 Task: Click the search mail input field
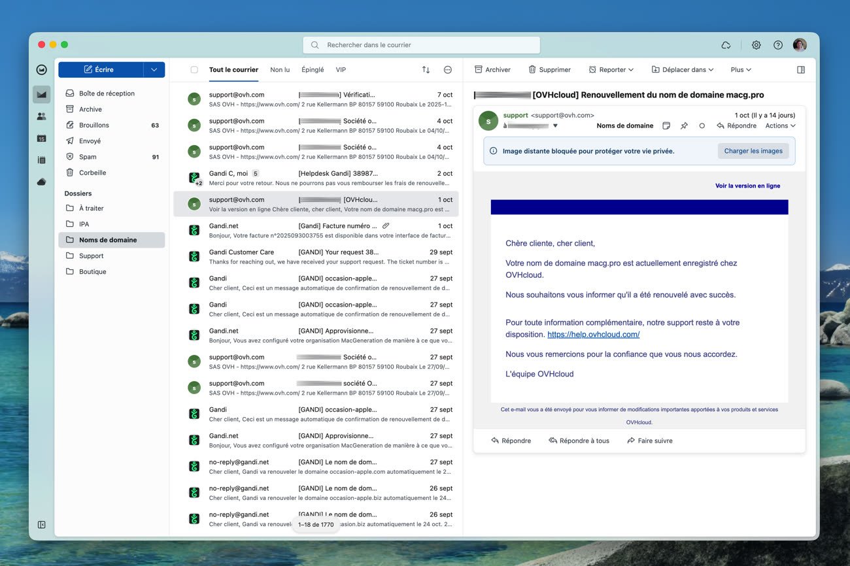coord(422,45)
